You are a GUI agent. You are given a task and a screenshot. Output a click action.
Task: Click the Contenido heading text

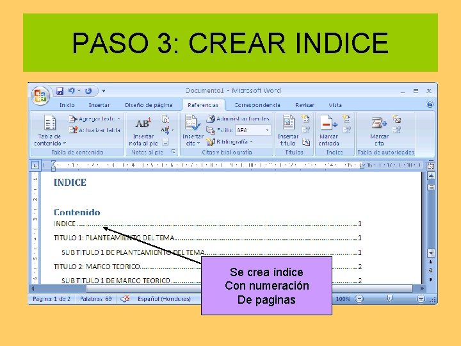click(x=77, y=212)
